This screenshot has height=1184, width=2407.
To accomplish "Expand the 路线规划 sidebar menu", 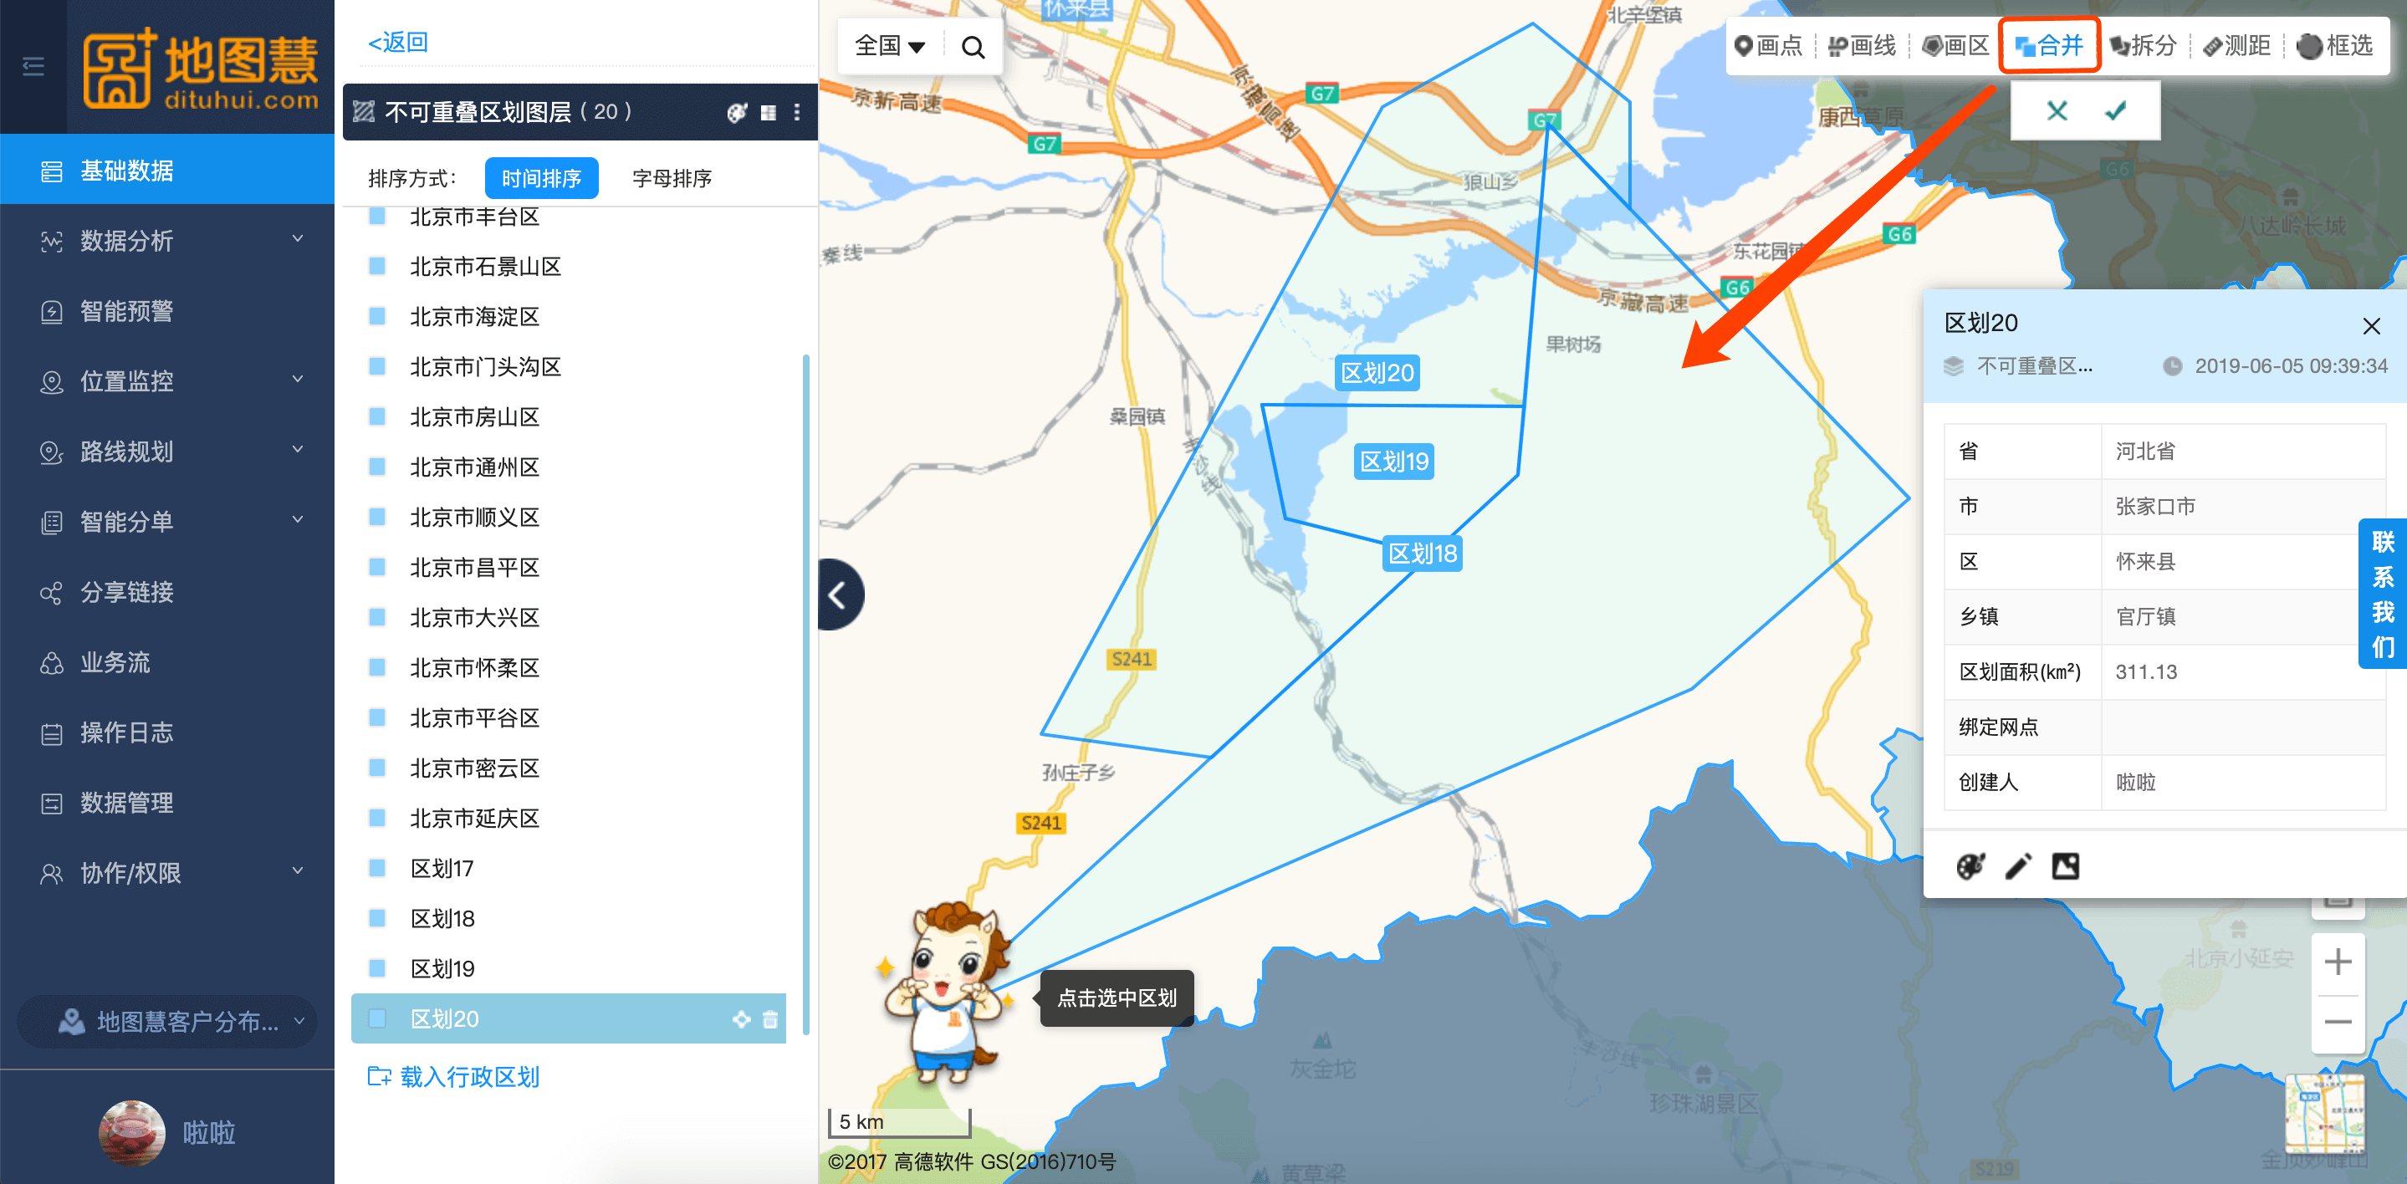I will coord(167,452).
